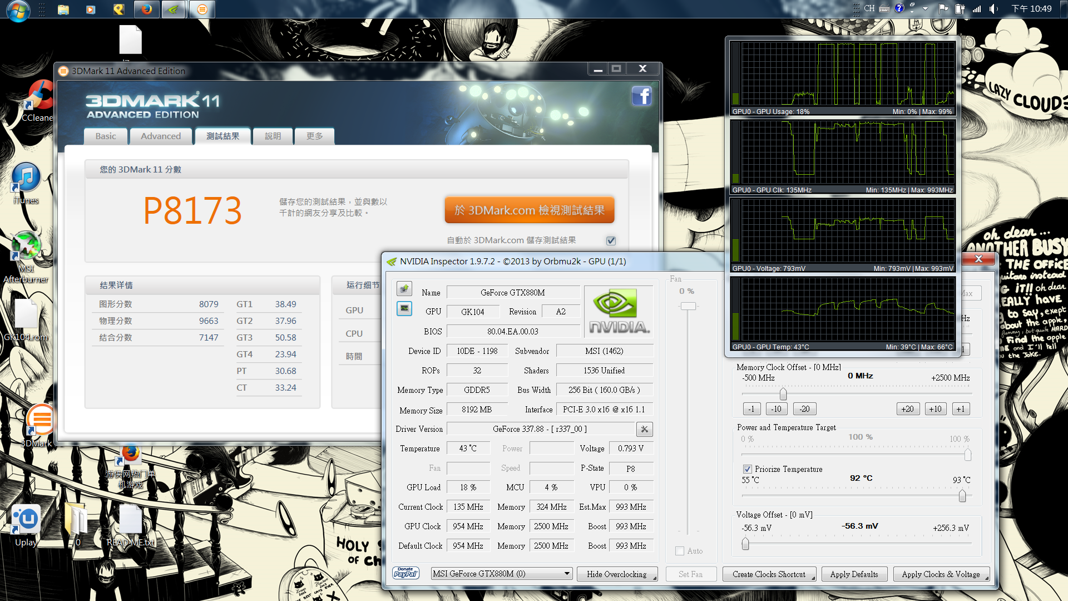
Task: Click Create Clocks Shortcut button
Action: (769, 574)
